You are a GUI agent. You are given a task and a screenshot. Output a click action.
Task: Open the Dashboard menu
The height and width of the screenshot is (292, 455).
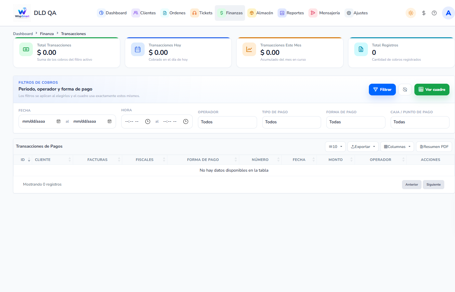coord(112,13)
